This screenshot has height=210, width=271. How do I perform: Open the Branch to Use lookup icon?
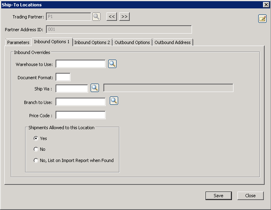click(x=114, y=101)
